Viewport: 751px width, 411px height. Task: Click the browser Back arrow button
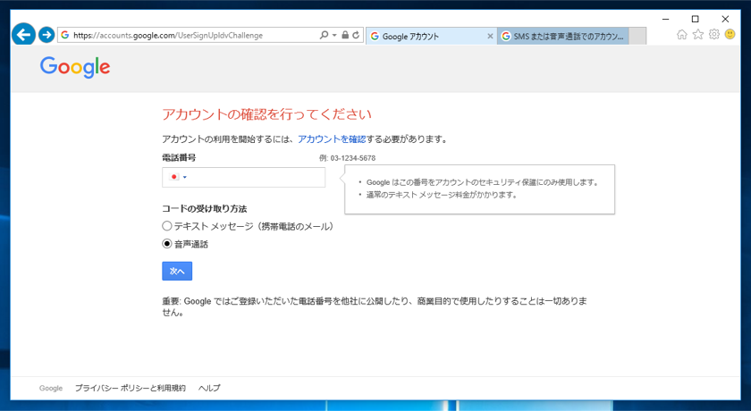[23, 35]
